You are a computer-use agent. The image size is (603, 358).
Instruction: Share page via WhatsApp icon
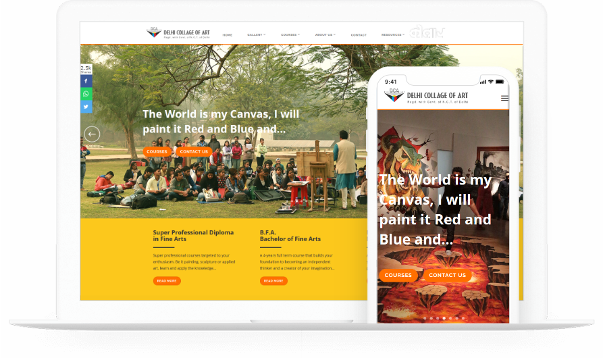pos(86,94)
